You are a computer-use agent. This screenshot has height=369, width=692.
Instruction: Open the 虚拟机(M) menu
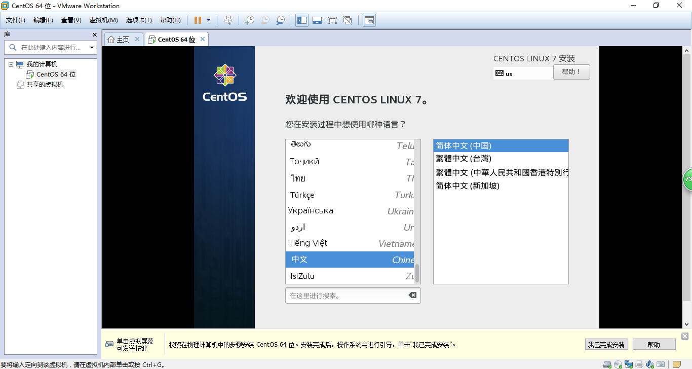coord(103,20)
